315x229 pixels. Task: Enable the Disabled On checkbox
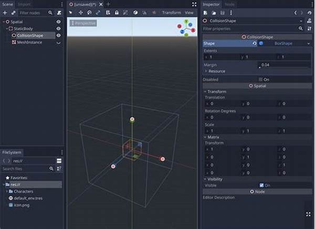(x=260, y=80)
